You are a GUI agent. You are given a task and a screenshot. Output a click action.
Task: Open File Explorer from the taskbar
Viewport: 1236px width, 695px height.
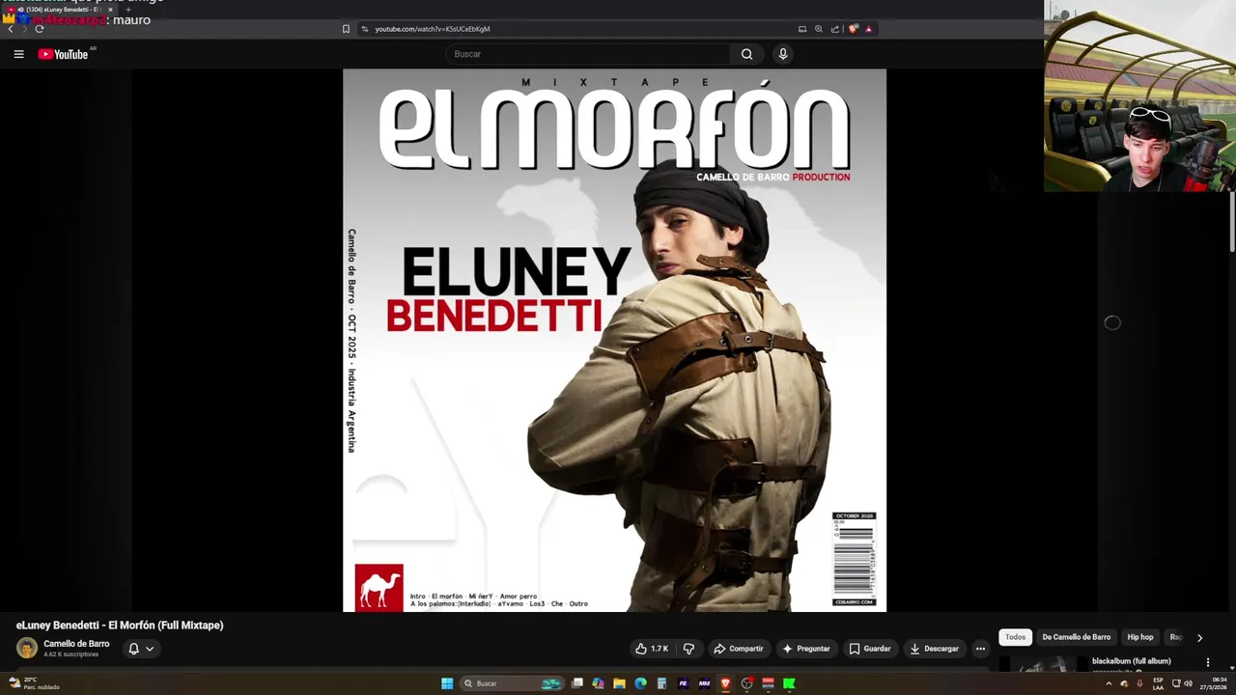click(619, 683)
